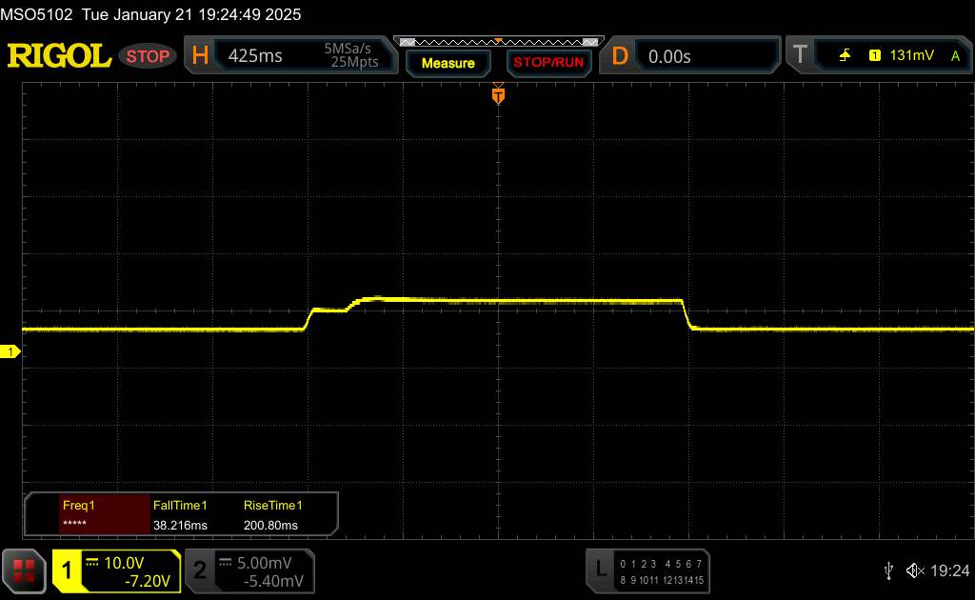
Task: Open the D horizontal delay icon
Action: coord(620,56)
